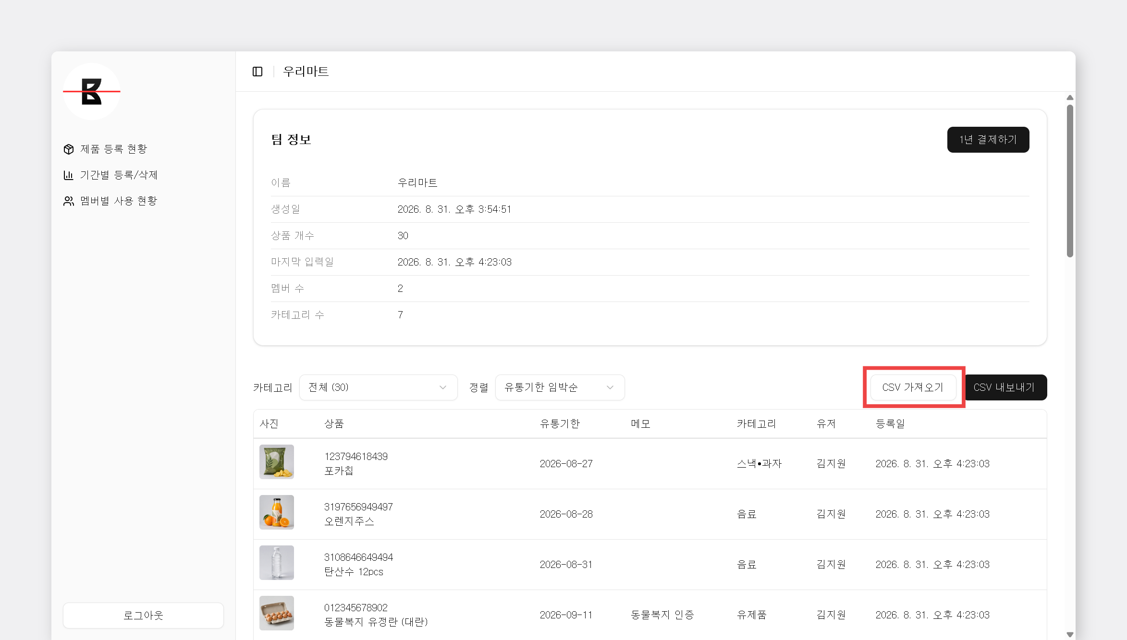The height and width of the screenshot is (640, 1127).
Task: Click the vertical scrollbar thumb
Action: 1070,181
